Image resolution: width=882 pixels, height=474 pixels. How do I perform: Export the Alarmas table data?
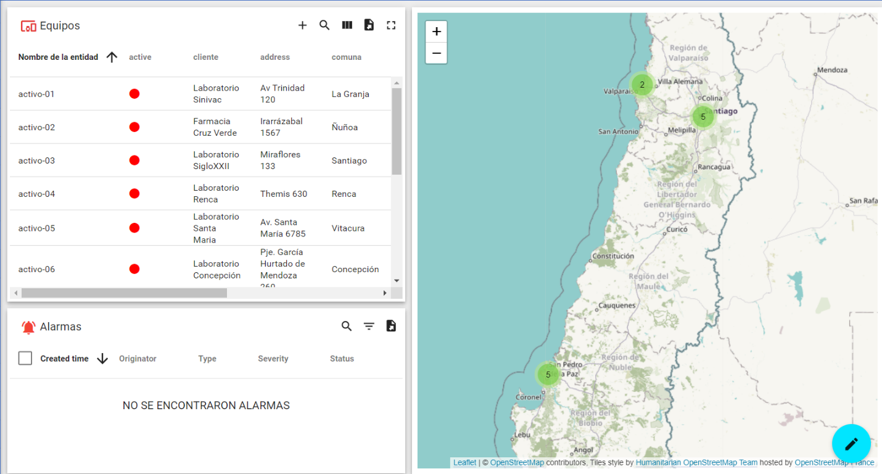391,326
